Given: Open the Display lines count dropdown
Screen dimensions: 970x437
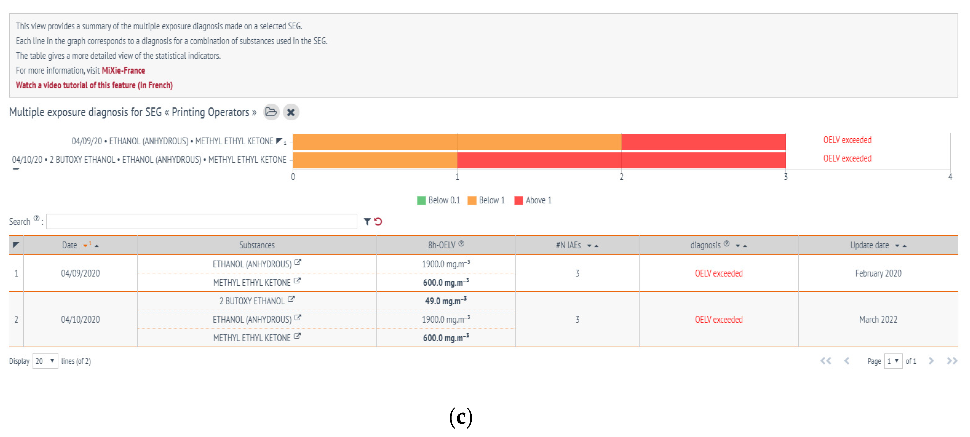Looking at the screenshot, I should coord(45,361).
